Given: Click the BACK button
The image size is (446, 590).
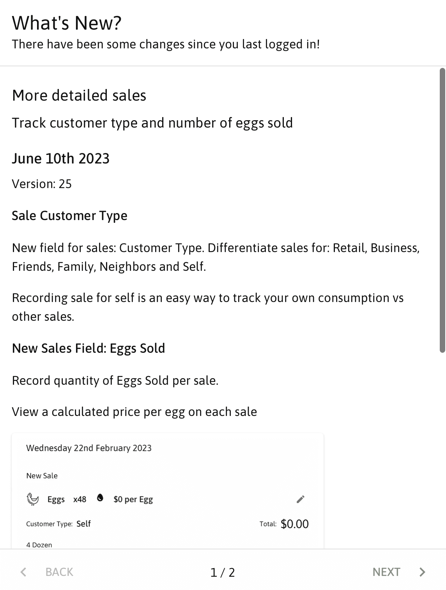Looking at the screenshot, I should (x=47, y=572).
